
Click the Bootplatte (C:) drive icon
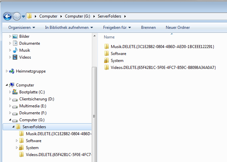pyautogui.click(x=15, y=92)
